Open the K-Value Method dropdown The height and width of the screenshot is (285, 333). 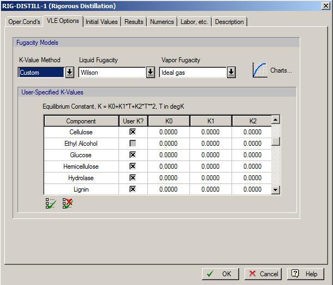70,72
